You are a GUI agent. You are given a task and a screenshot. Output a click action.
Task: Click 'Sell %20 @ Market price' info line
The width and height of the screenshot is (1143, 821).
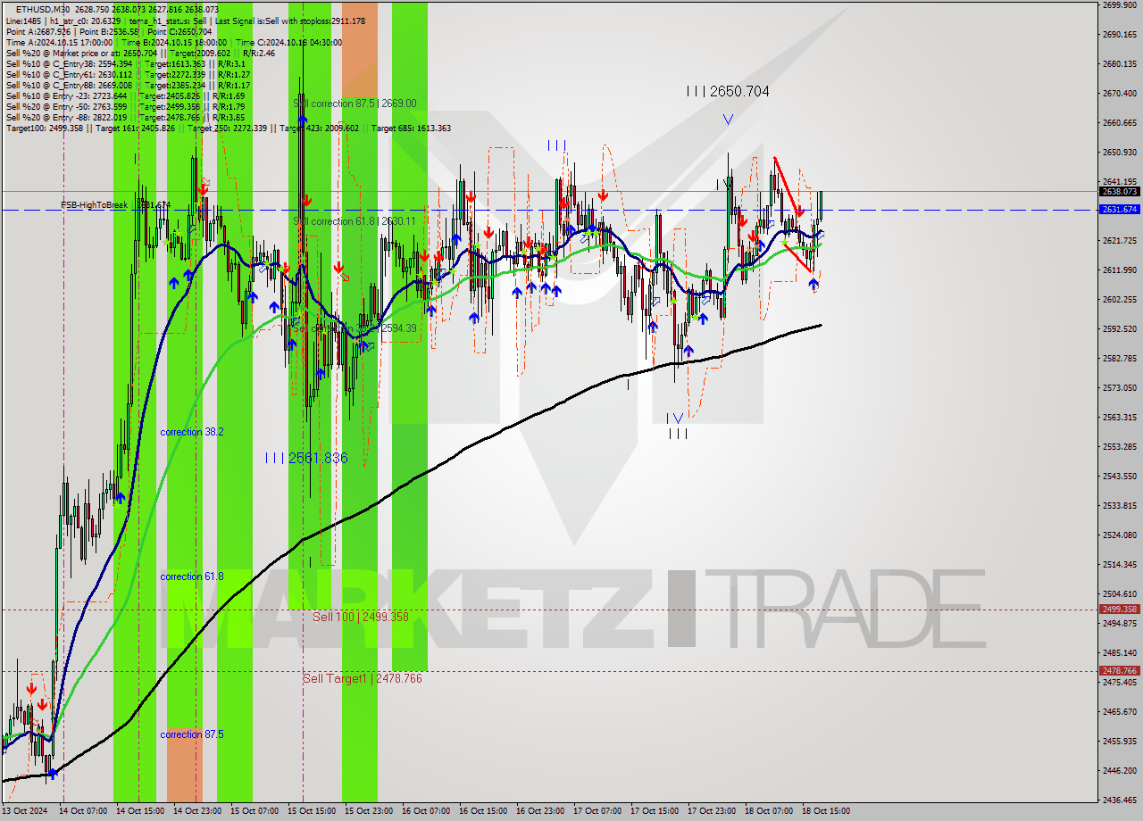(140, 53)
